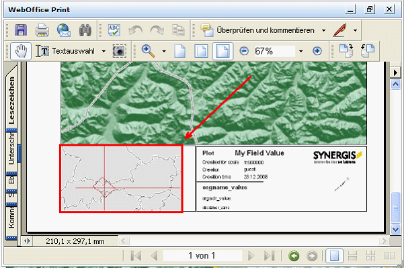The image size is (404, 268).
Task: Go to the next page
Action: click(x=251, y=256)
